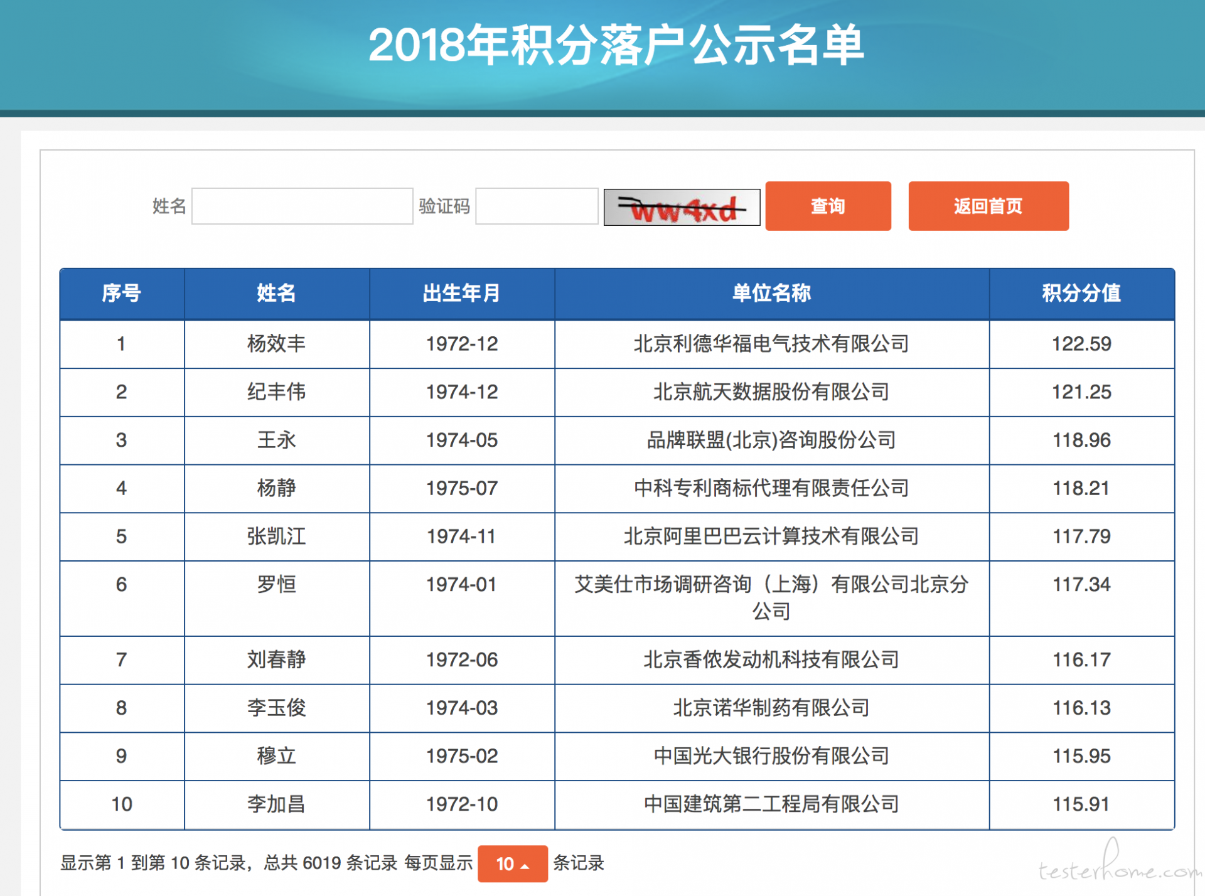This screenshot has height=896, width=1205.
Task: Click the 姓名 name input field
Action: click(302, 206)
